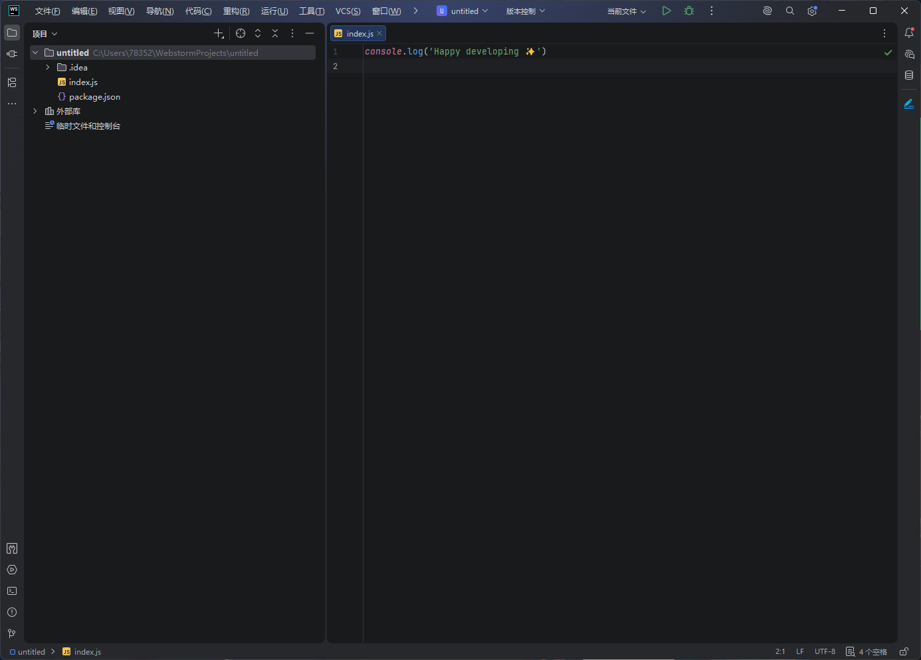
Task: Expand the .idea folder
Action: (48, 67)
